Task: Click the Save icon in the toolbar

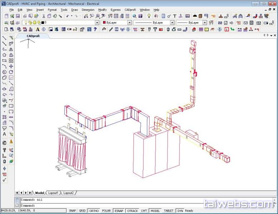Action: click(x=18, y=16)
